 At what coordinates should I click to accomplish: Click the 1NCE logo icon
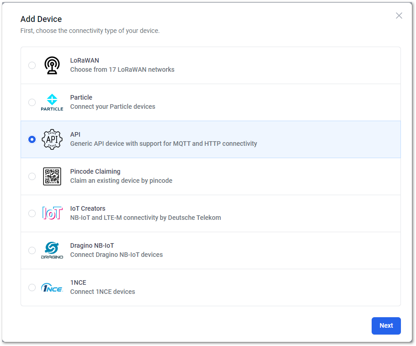pos(52,287)
